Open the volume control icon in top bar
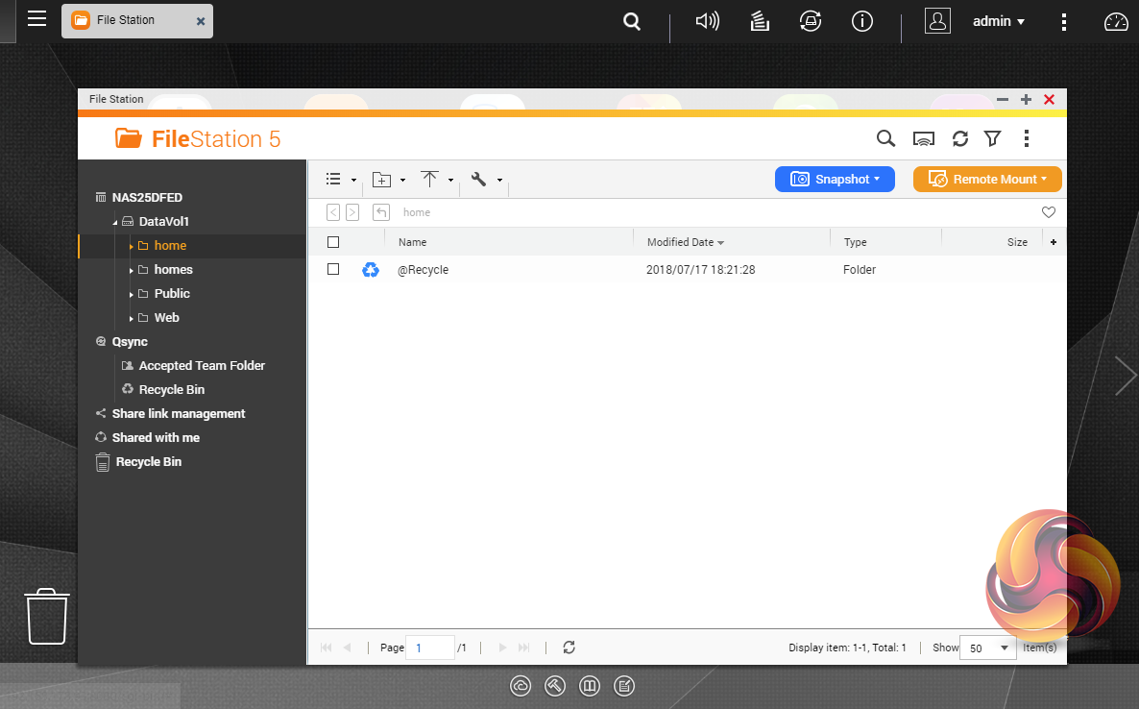 tap(707, 21)
